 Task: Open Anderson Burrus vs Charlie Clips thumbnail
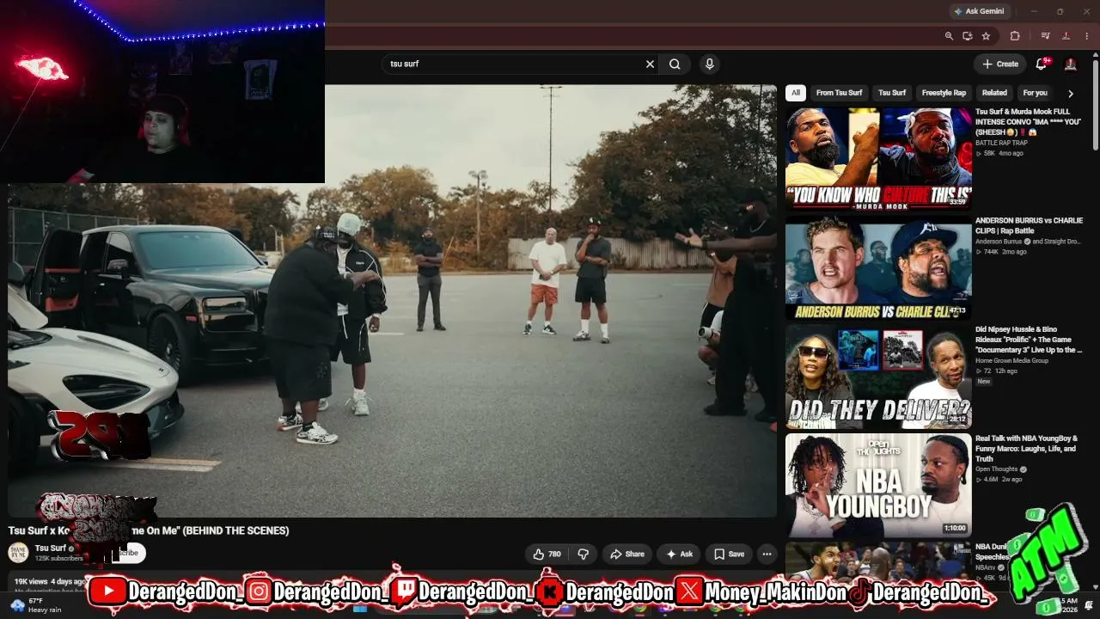pos(878,267)
